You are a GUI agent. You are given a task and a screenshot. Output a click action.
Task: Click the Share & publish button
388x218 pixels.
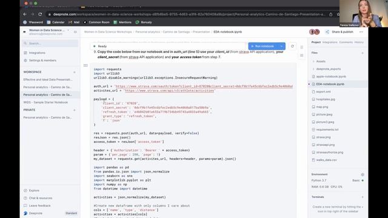point(339,32)
